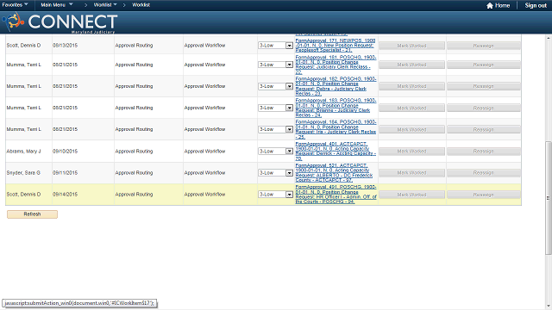Open FormApproval 184 Iris Judiciary Clerk link
The height and width of the screenshot is (310, 552).
pos(336,129)
